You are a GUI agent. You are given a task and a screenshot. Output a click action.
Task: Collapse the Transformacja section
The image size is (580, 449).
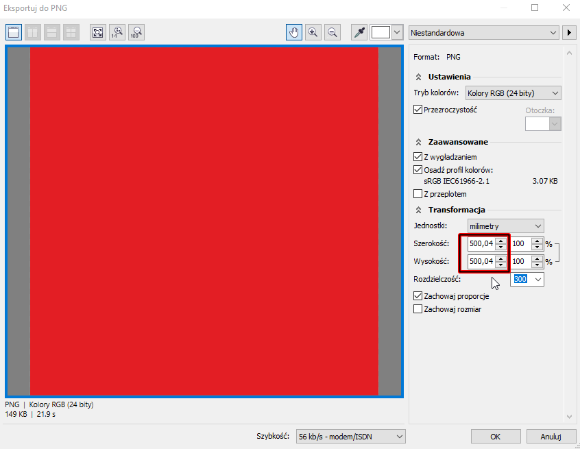419,210
